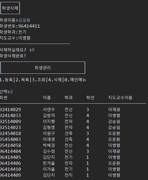Click the student name '이원구'
The height and width of the screenshot is (180, 148).
[49, 133]
